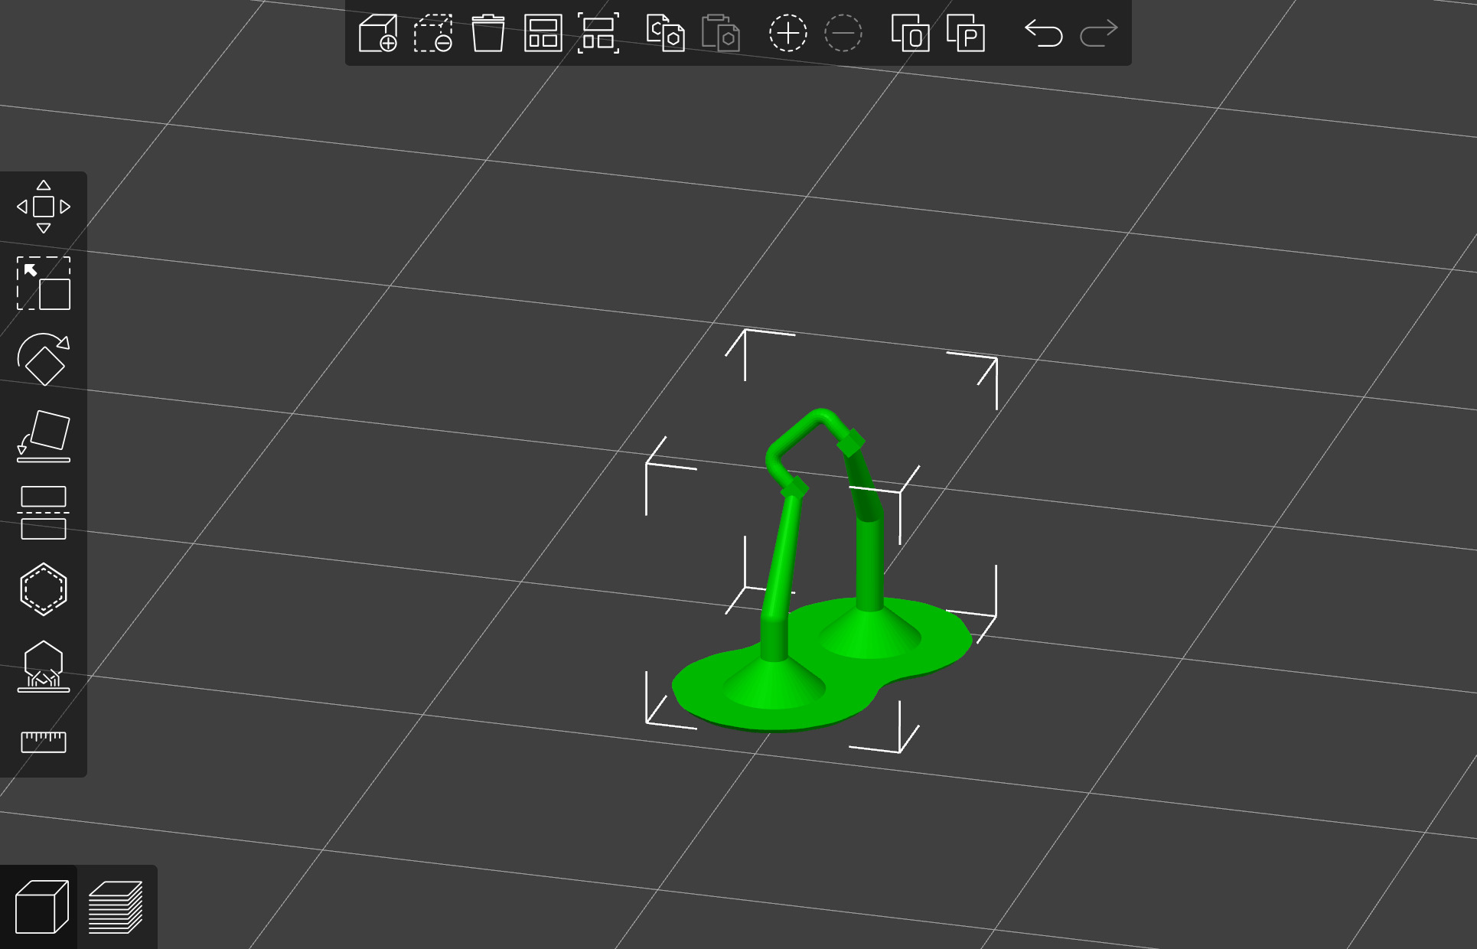Open the Cut tool
Screen dimensions: 1477x949
(x=44, y=513)
